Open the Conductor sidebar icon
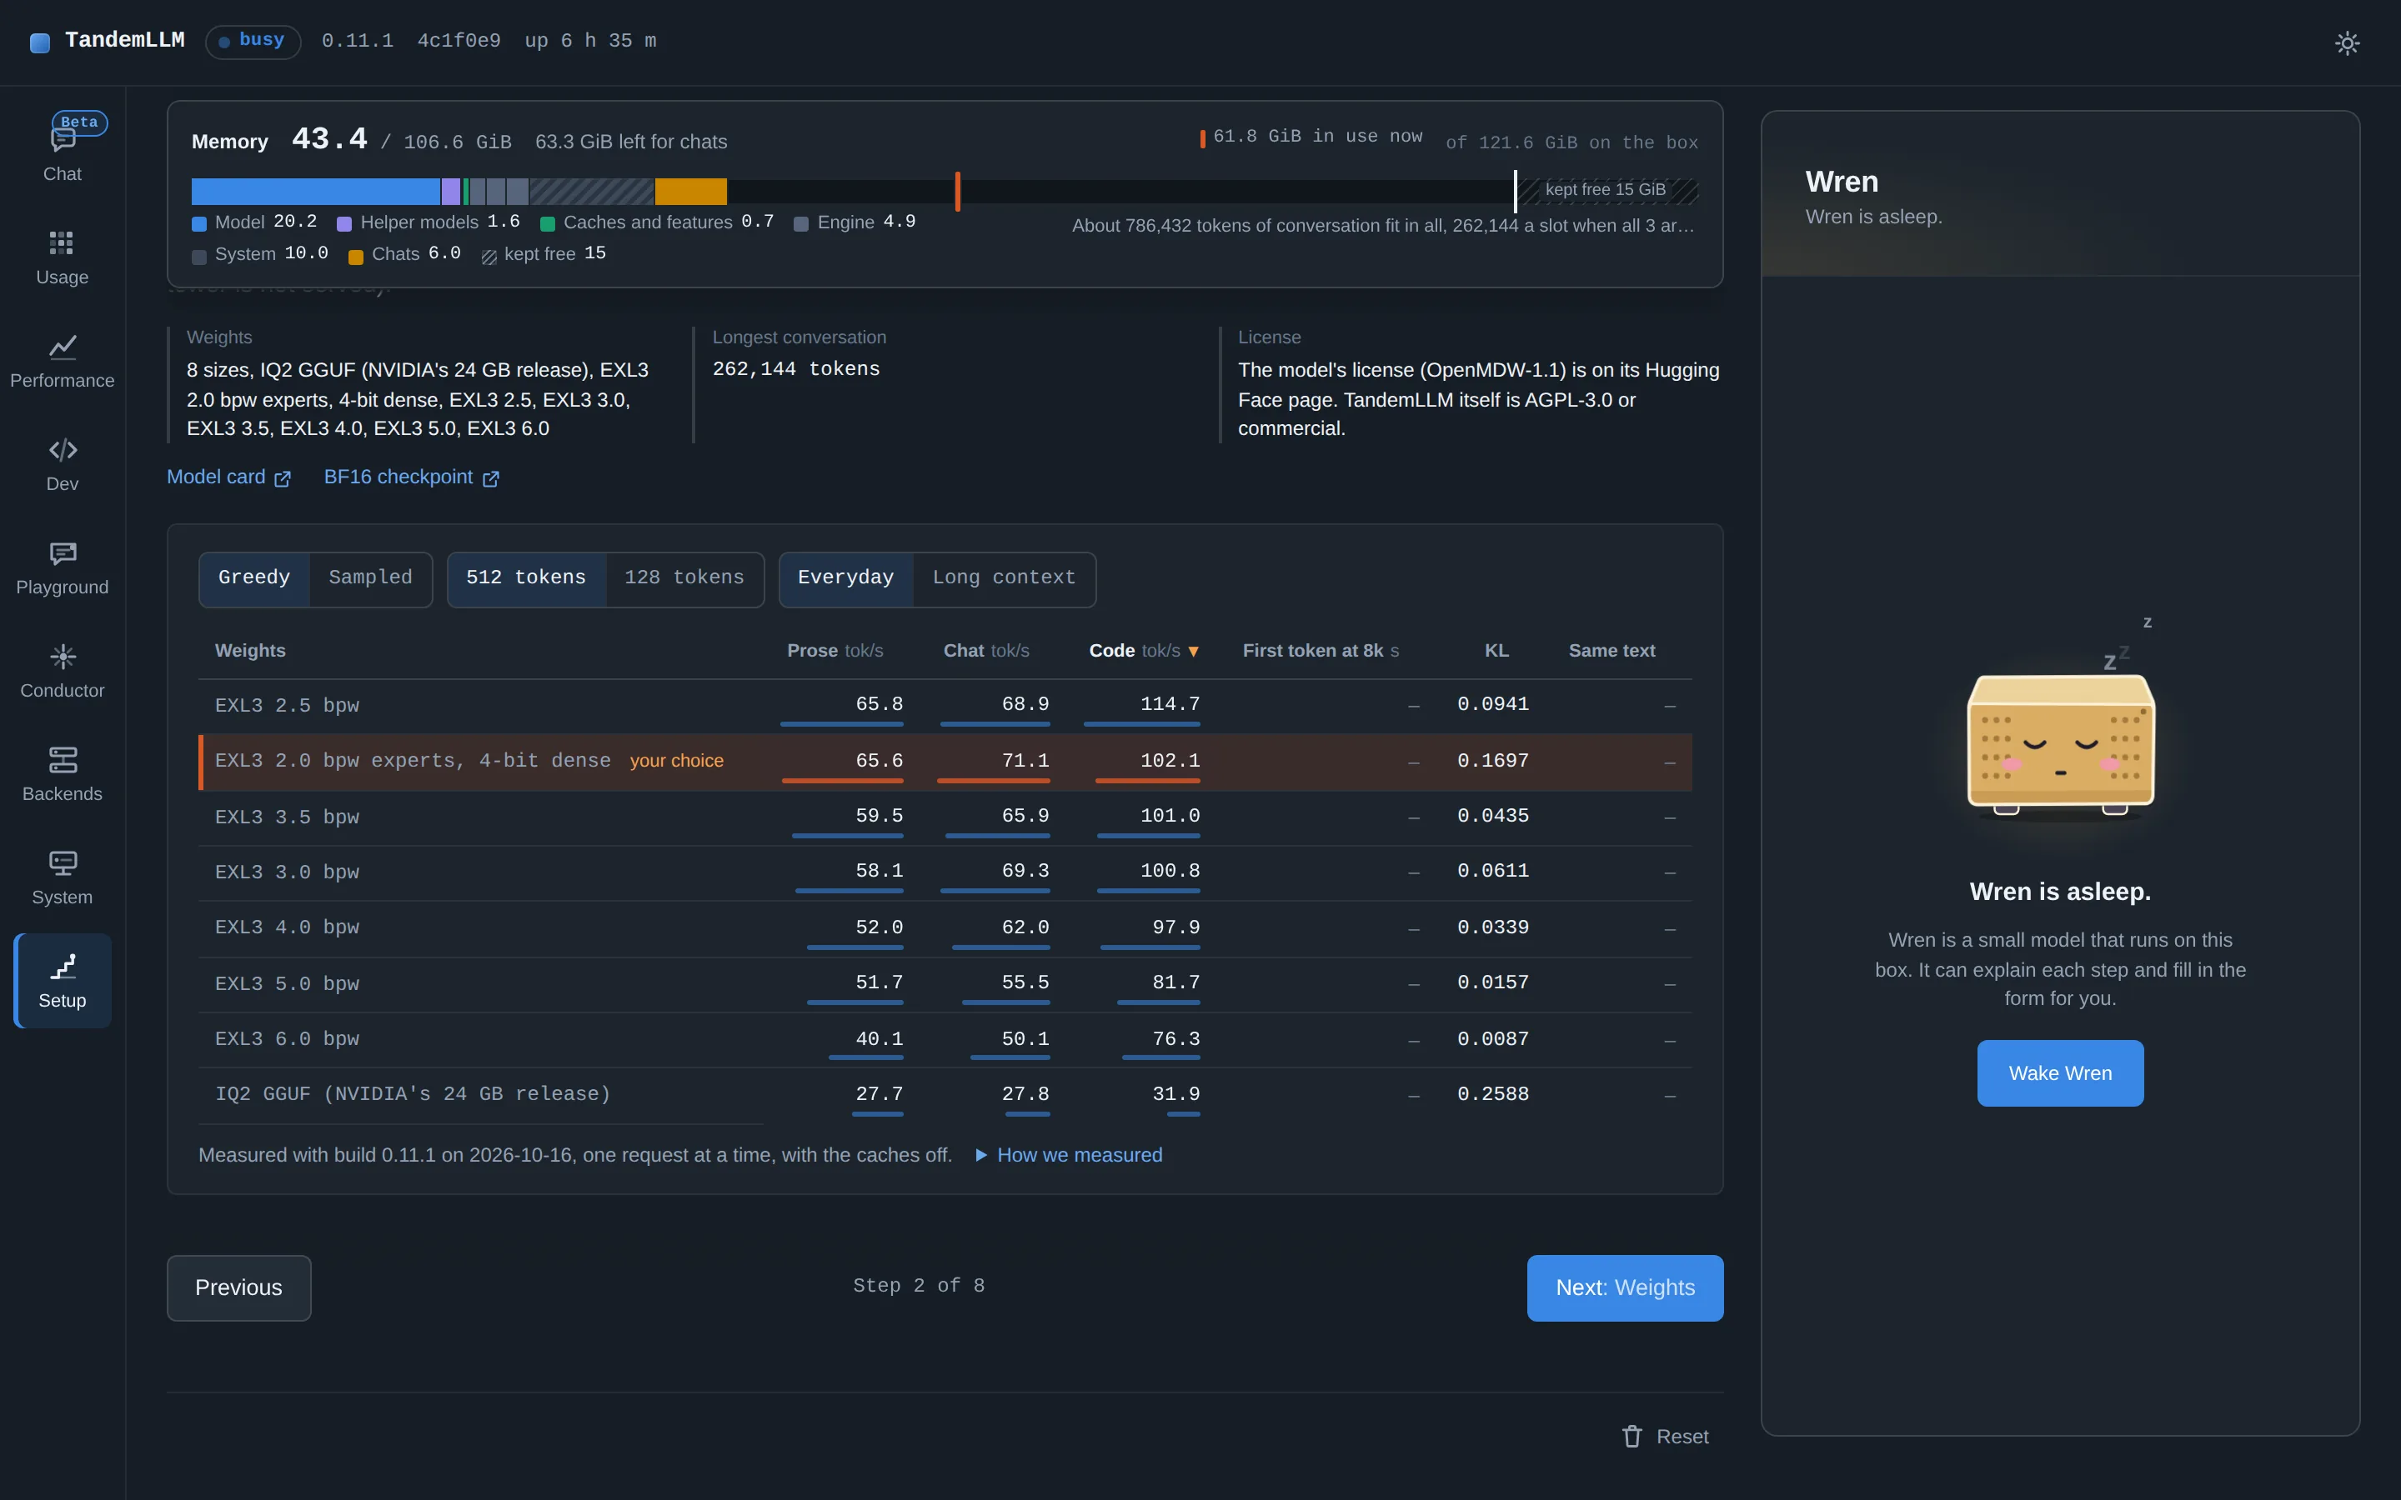The width and height of the screenshot is (2401, 1500). [63, 656]
